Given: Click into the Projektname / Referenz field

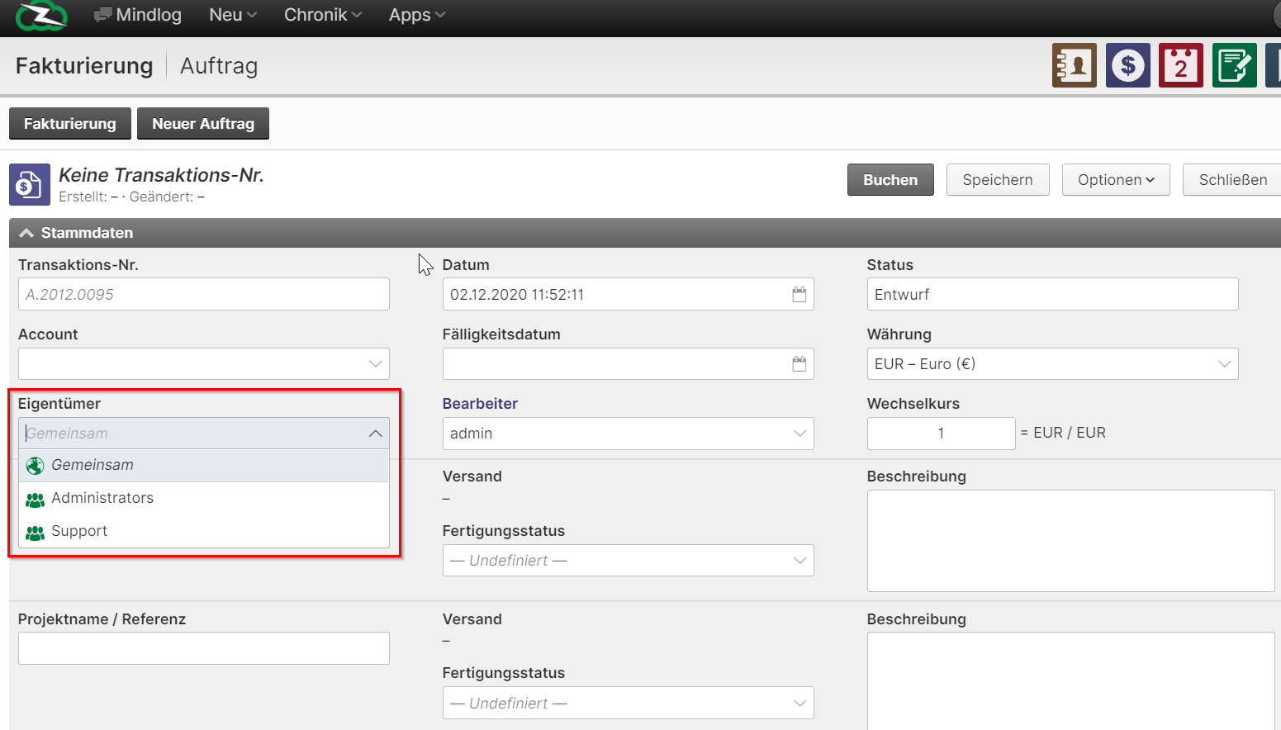Looking at the screenshot, I should (203, 648).
